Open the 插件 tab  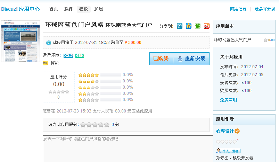point(68,9)
